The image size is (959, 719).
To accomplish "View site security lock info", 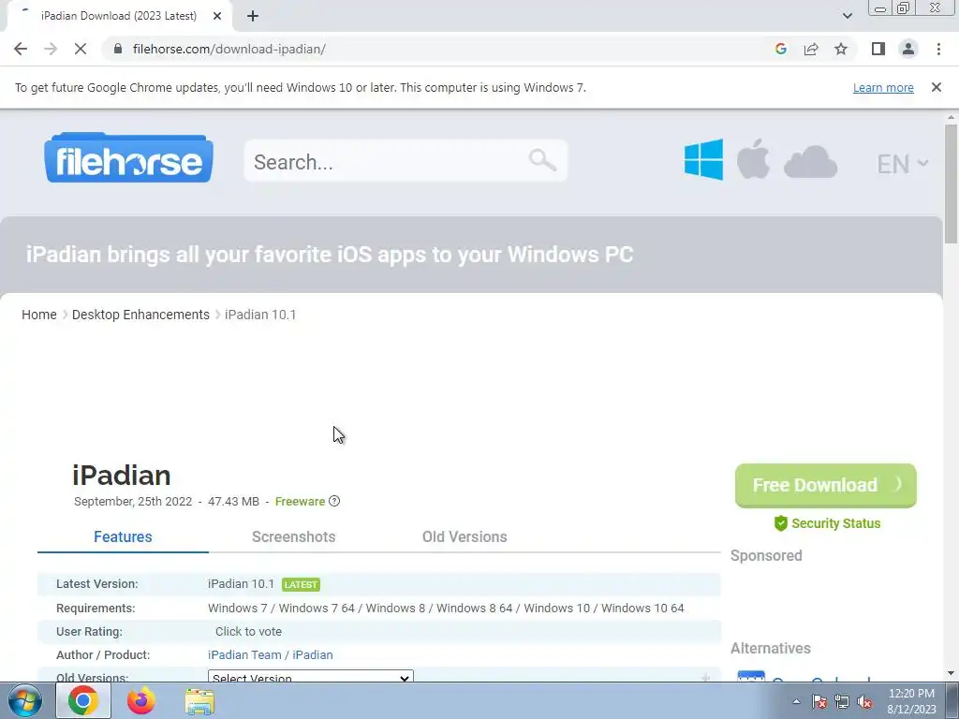I will (x=118, y=49).
